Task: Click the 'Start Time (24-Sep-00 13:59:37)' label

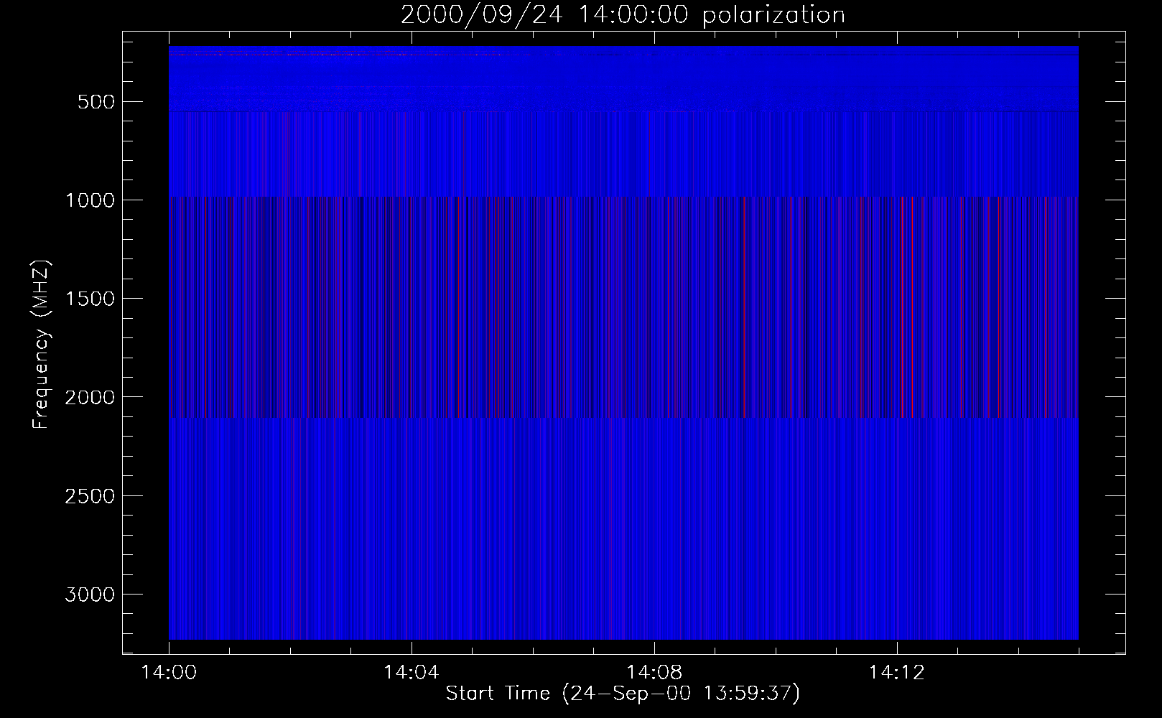Action: click(x=623, y=694)
